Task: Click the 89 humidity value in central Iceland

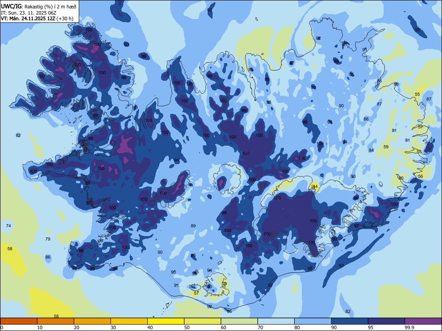Action: 193,226
